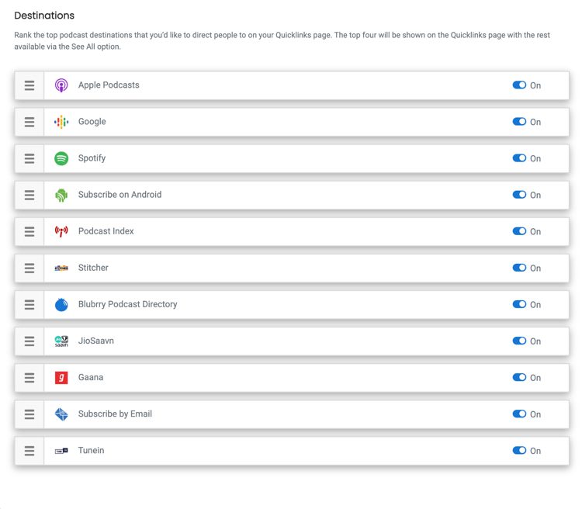This screenshot has height=509, width=582.
Task: Click the drag handle for Subscribe by Email
Action: (29, 414)
